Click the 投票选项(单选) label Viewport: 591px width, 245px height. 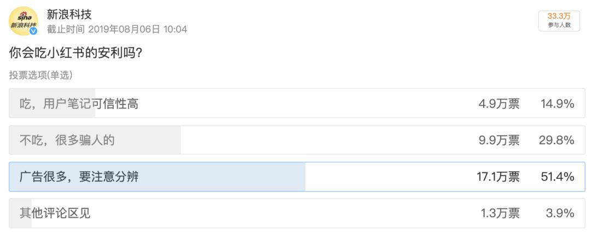click(x=40, y=75)
